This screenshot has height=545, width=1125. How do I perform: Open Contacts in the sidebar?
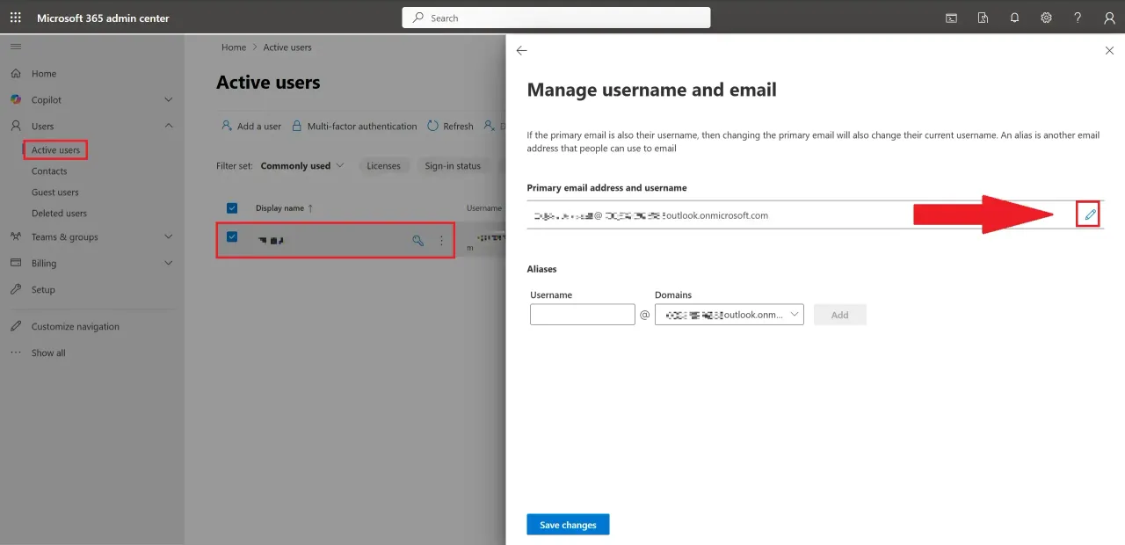point(49,171)
